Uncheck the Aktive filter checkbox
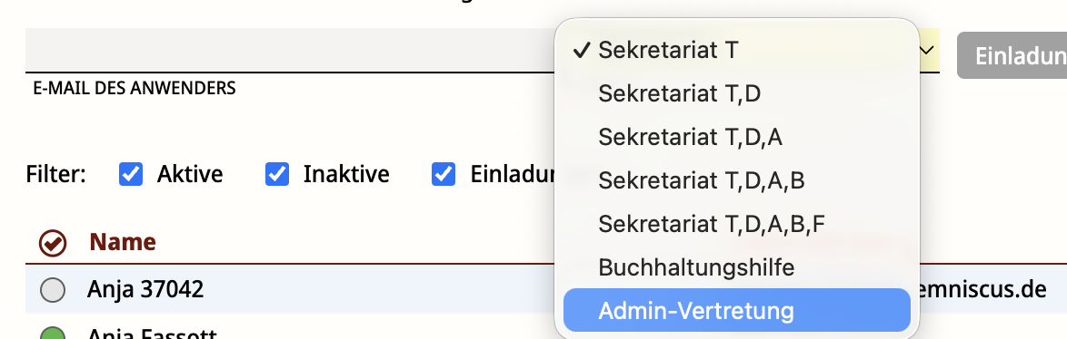Viewport: 1067px width, 339px height. pos(131,174)
